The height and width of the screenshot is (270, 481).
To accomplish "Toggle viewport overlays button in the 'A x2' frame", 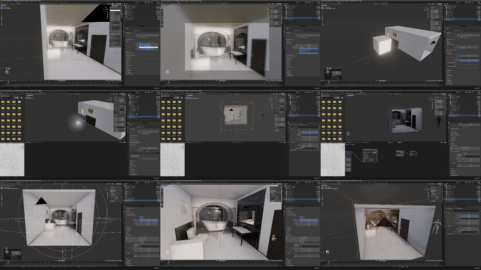I will pos(113,4).
